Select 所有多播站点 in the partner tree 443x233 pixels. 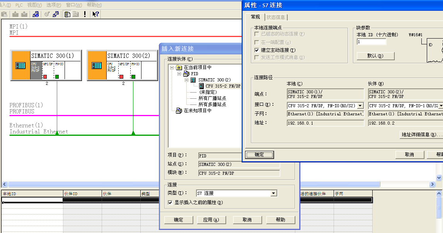point(212,105)
